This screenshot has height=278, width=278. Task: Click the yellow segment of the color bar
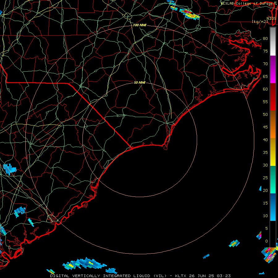coord(273,152)
